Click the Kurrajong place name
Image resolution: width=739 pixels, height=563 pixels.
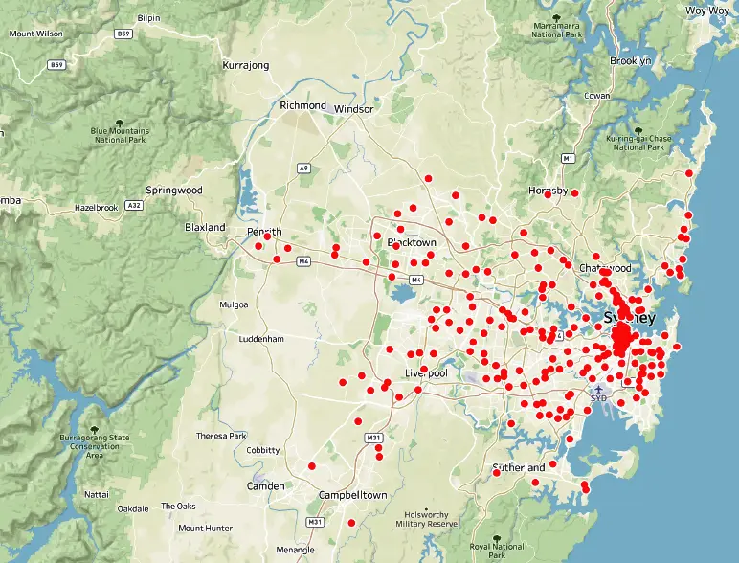tap(245, 65)
